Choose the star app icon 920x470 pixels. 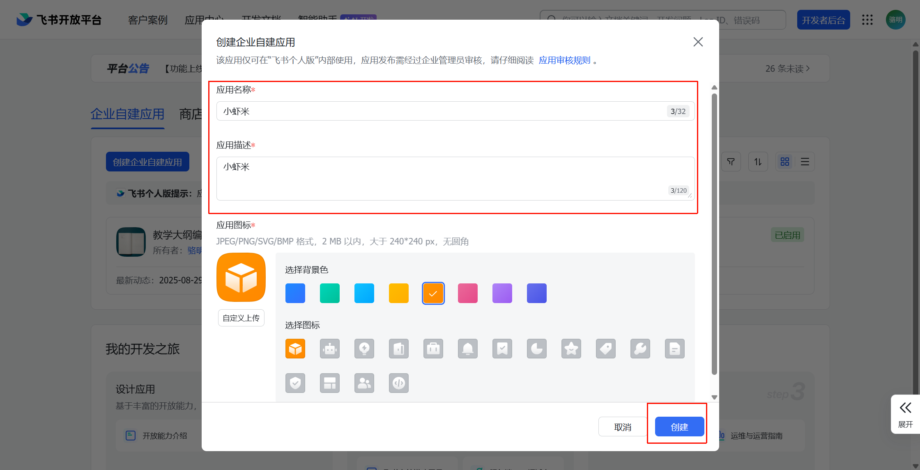[571, 349]
